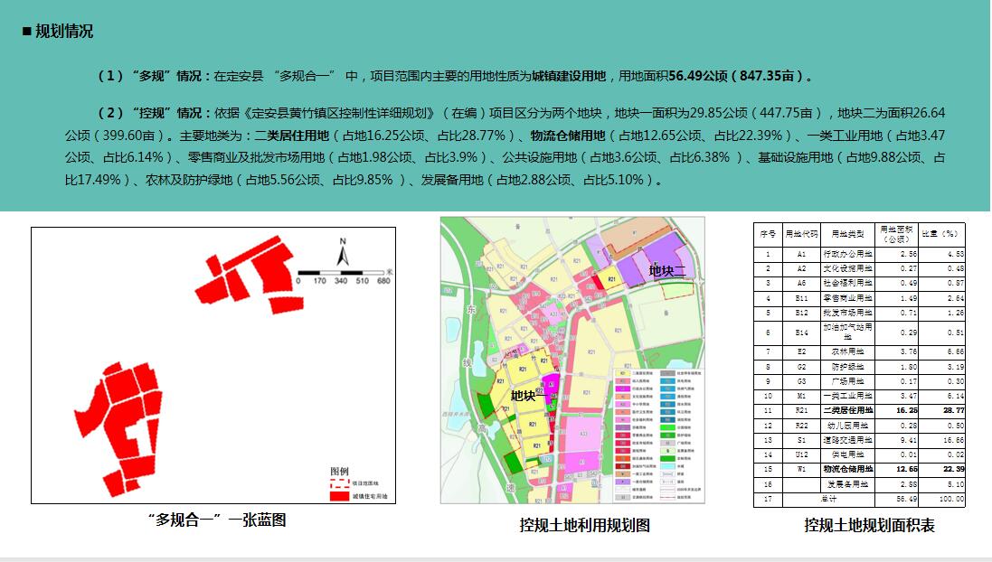This screenshot has height=562, width=992.
Task: Click the 控规土地规划面积表 caption
Action: coord(869,525)
